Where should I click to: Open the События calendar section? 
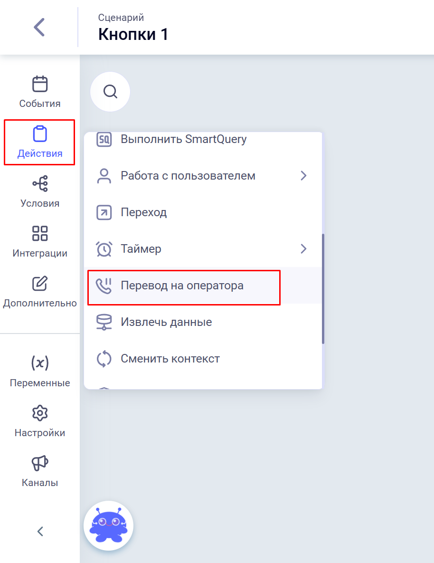[40, 92]
